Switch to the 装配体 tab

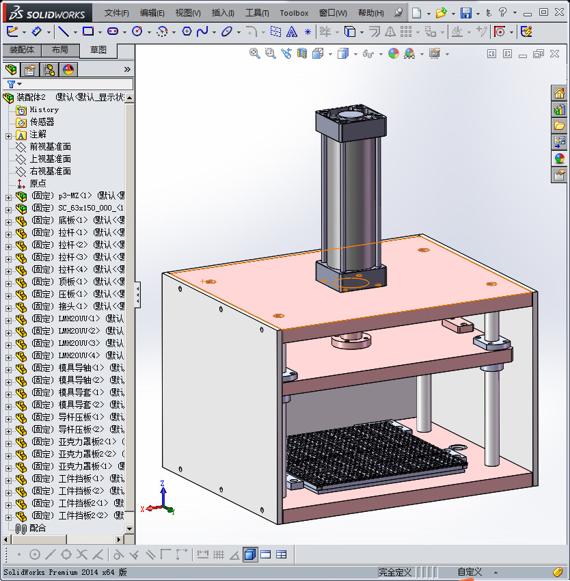[21, 50]
